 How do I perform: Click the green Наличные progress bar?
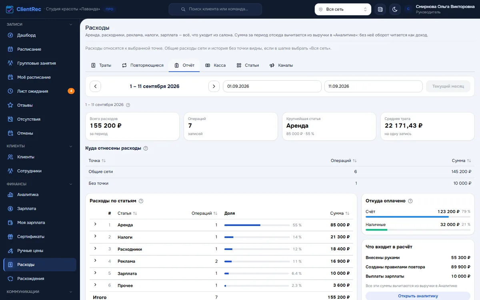tap(418, 230)
